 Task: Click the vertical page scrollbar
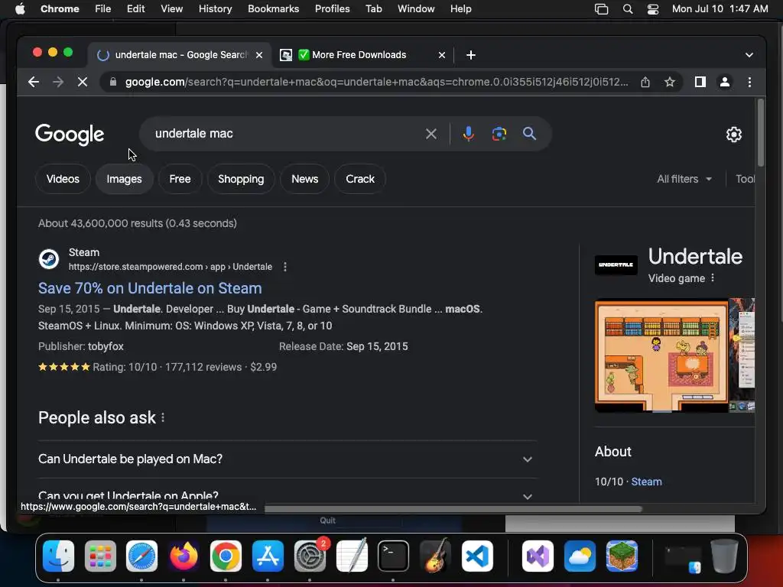(761, 133)
